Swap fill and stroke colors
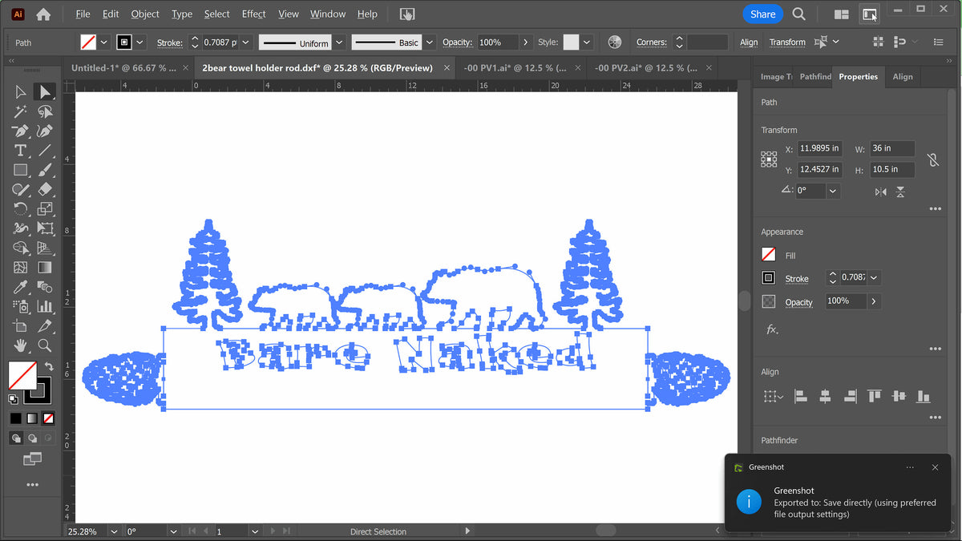The image size is (962, 541). coord(49,366)
